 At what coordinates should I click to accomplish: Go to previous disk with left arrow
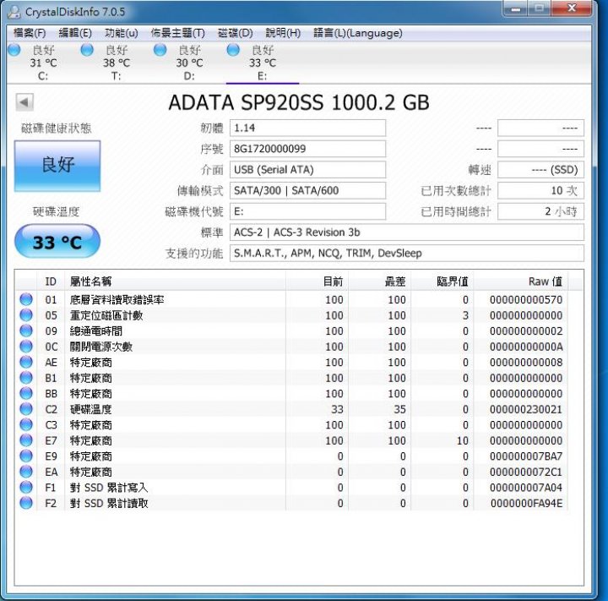pos(24,102)
